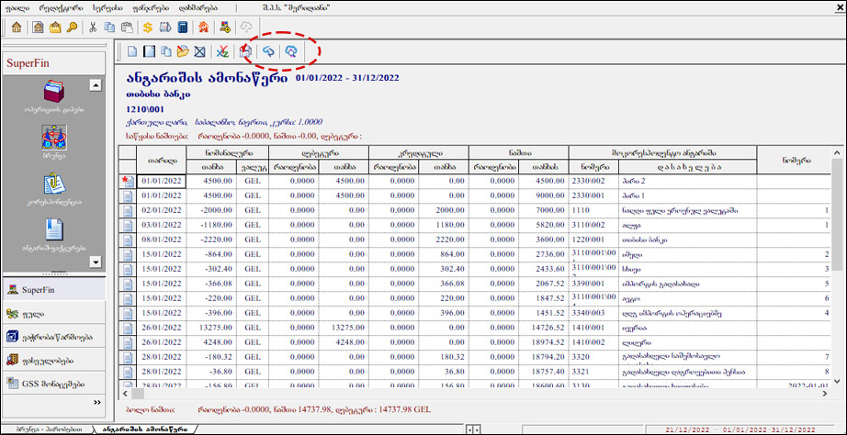Click the table's horizontal scrollbar left arrow

tap(127, 394)
